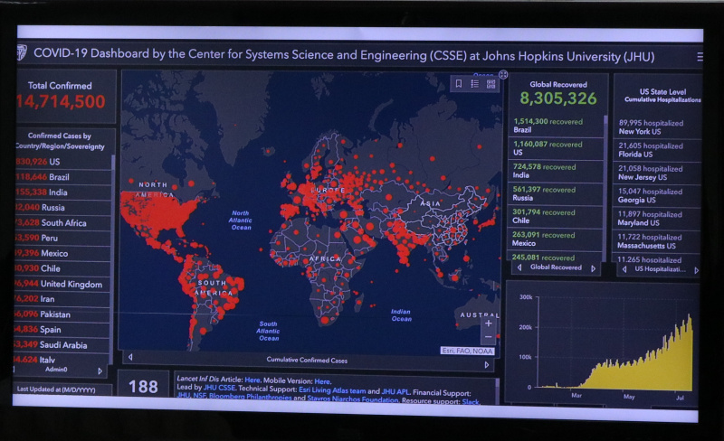Click the Esri, FAO, NOAA map attribution

point(467,351)
